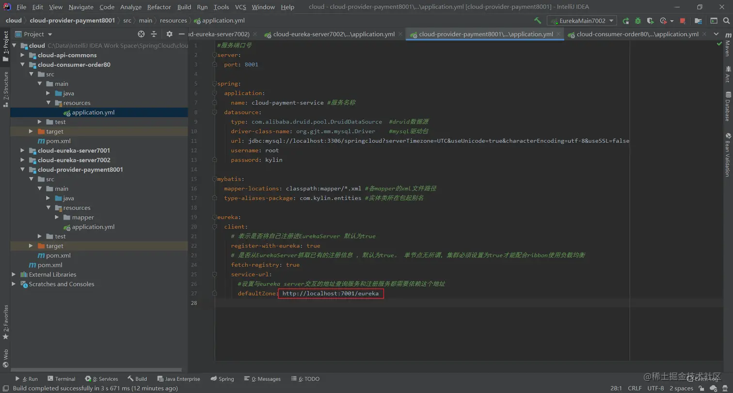
Task: Select application.yml under cloud-provider-payment8001 resources
Action: pyautogui.click(x=93, y=227)
